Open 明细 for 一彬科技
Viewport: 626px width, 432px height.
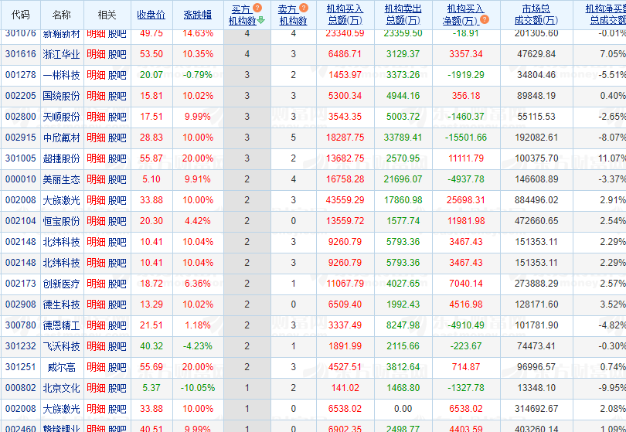coord(96,75)
